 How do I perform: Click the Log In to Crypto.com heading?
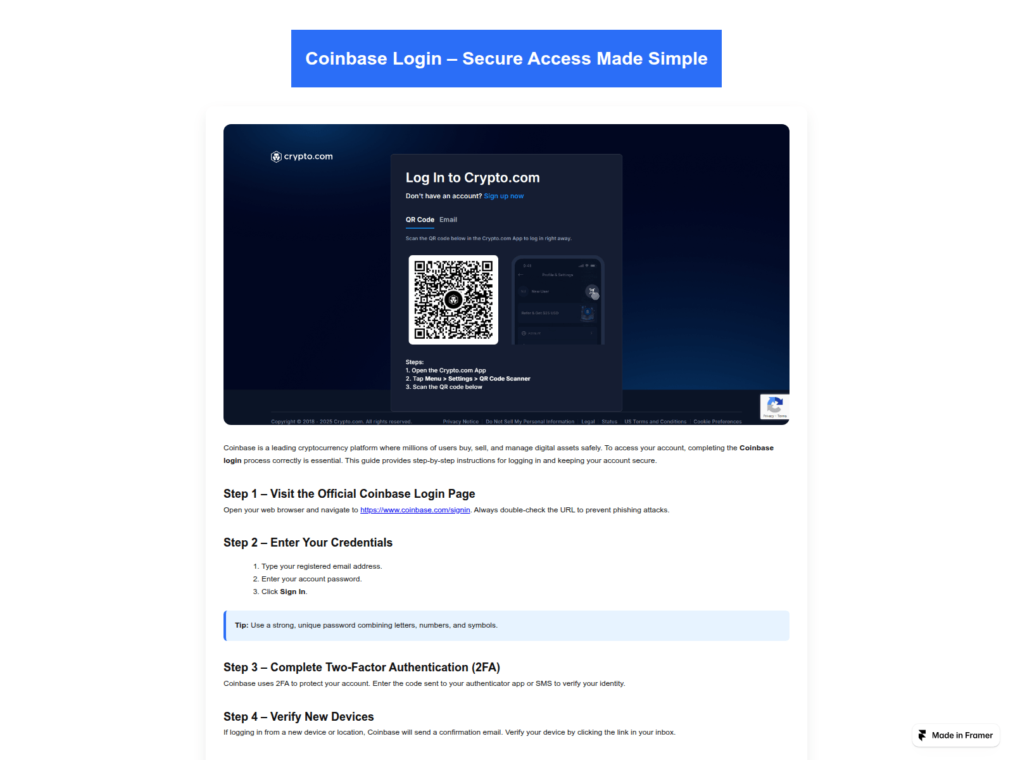click(473, 178)
